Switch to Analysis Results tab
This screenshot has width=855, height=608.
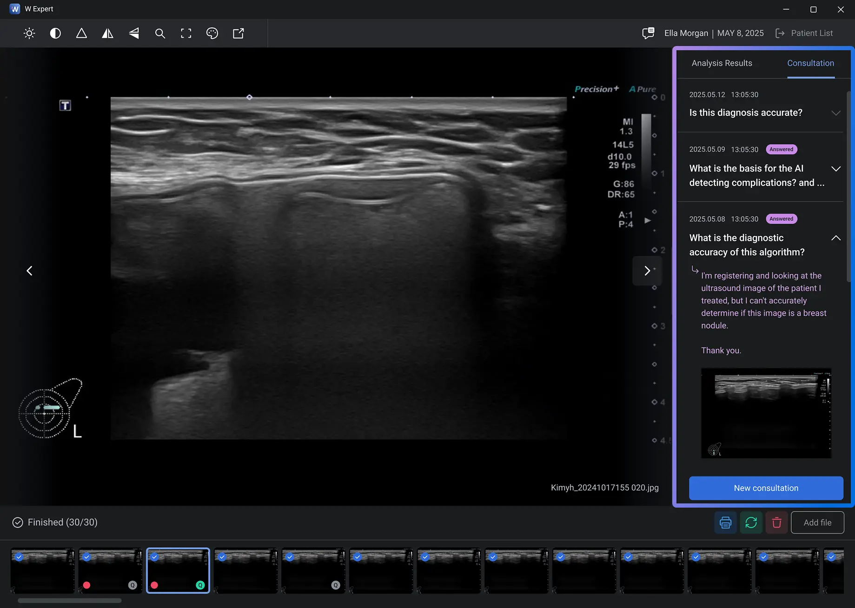[722, 63]
